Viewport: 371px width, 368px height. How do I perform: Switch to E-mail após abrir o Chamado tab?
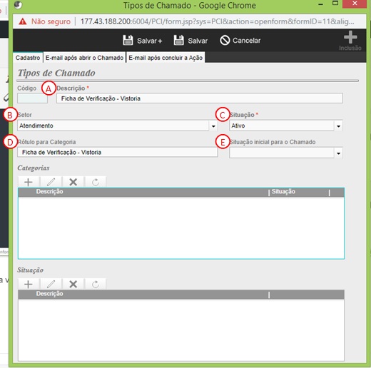click(x=84, y=58)
